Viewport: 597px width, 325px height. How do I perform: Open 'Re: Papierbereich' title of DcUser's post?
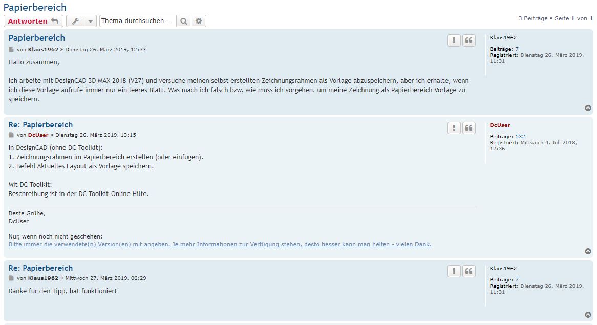coord(40,125)
